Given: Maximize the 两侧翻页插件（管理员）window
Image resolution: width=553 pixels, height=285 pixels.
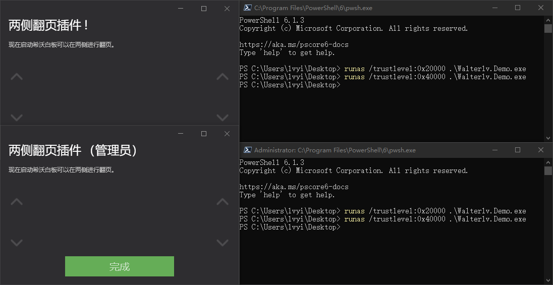Looking at the screenshot, I should pyautogui.click(x=204, y=134).
